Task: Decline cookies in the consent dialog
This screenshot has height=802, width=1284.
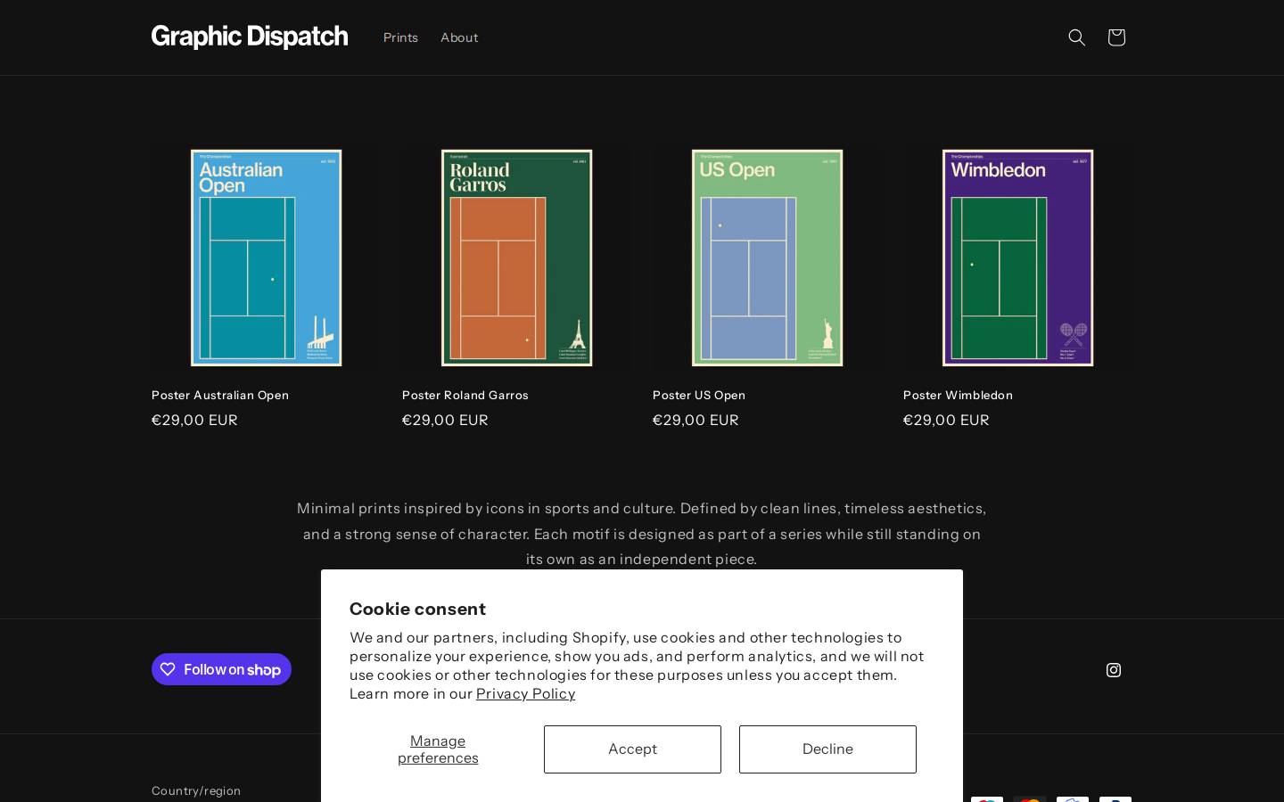Action: tap(827, 749)
